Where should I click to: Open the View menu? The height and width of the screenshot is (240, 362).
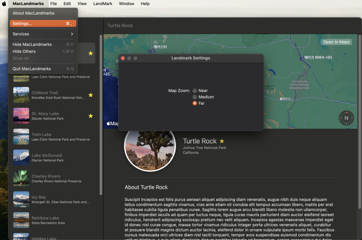pos(82,4)
